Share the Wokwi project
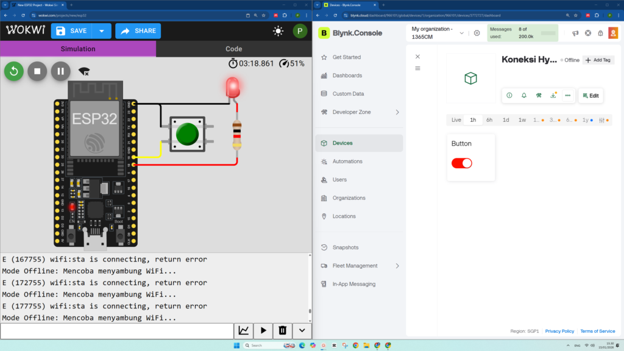The width and height of the screenshot is (624, 351). [x=138, y=31]
